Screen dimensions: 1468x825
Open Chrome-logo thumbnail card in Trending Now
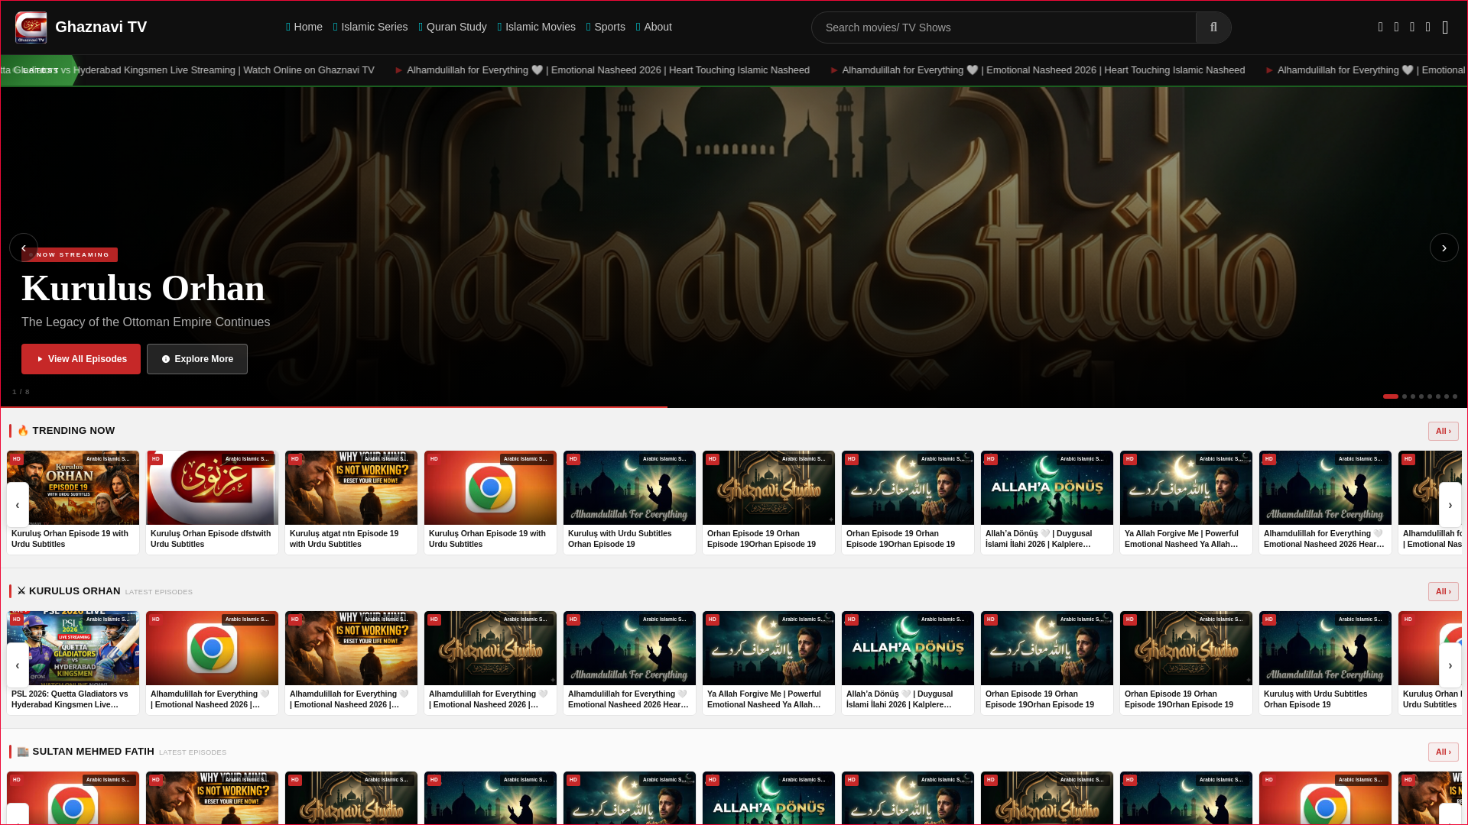tap(490, 503)
